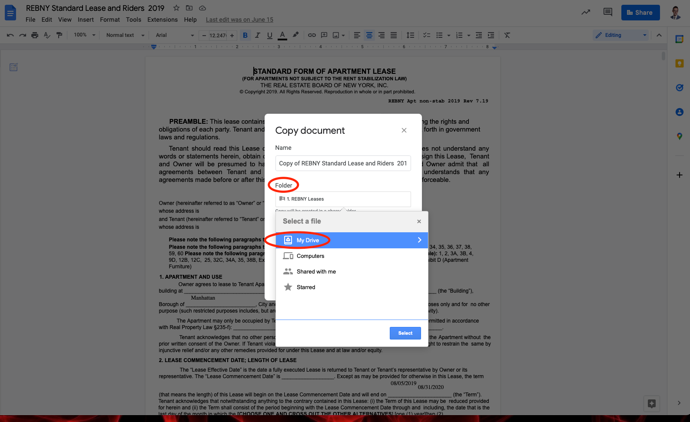Print the document
This screenshot has height=422, width=690.
point(35,35)
